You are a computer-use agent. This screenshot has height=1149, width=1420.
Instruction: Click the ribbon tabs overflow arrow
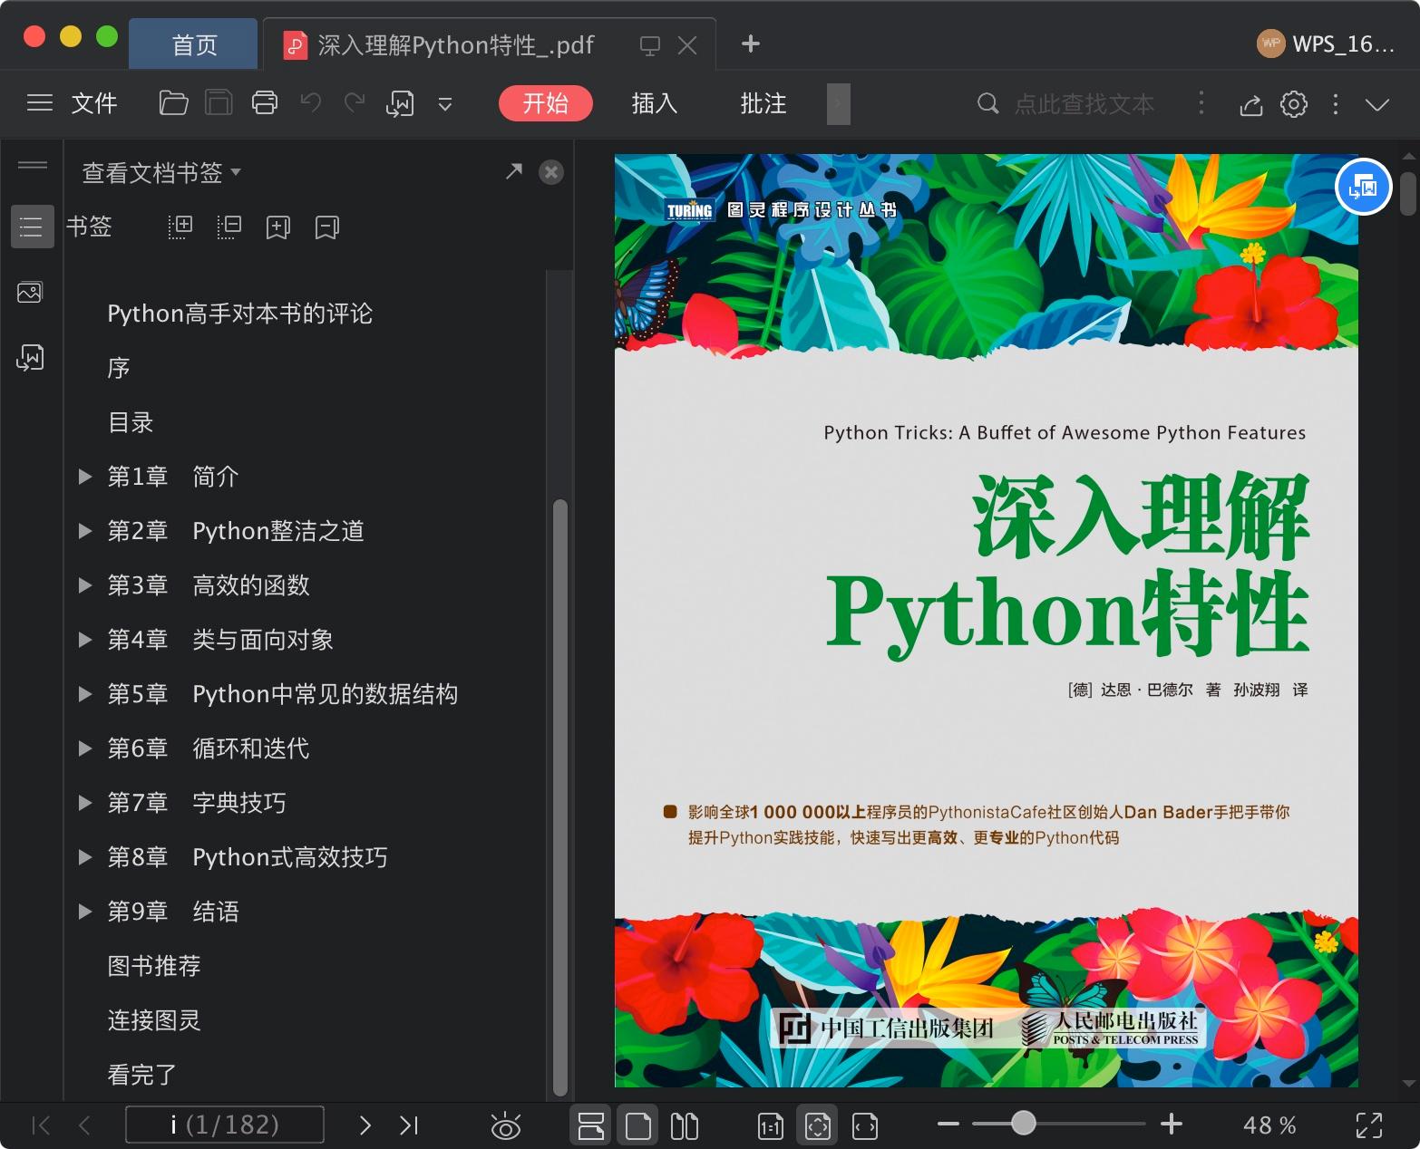(839, 103)
